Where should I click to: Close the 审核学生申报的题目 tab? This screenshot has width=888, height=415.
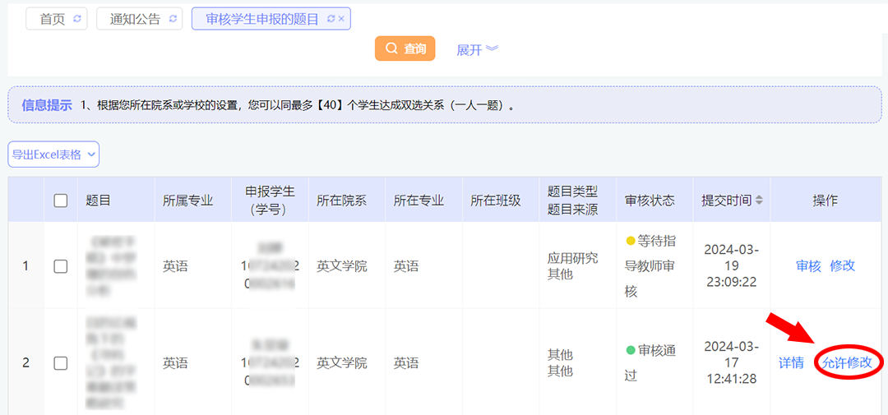pyautogui.click(x=341, y=19)
